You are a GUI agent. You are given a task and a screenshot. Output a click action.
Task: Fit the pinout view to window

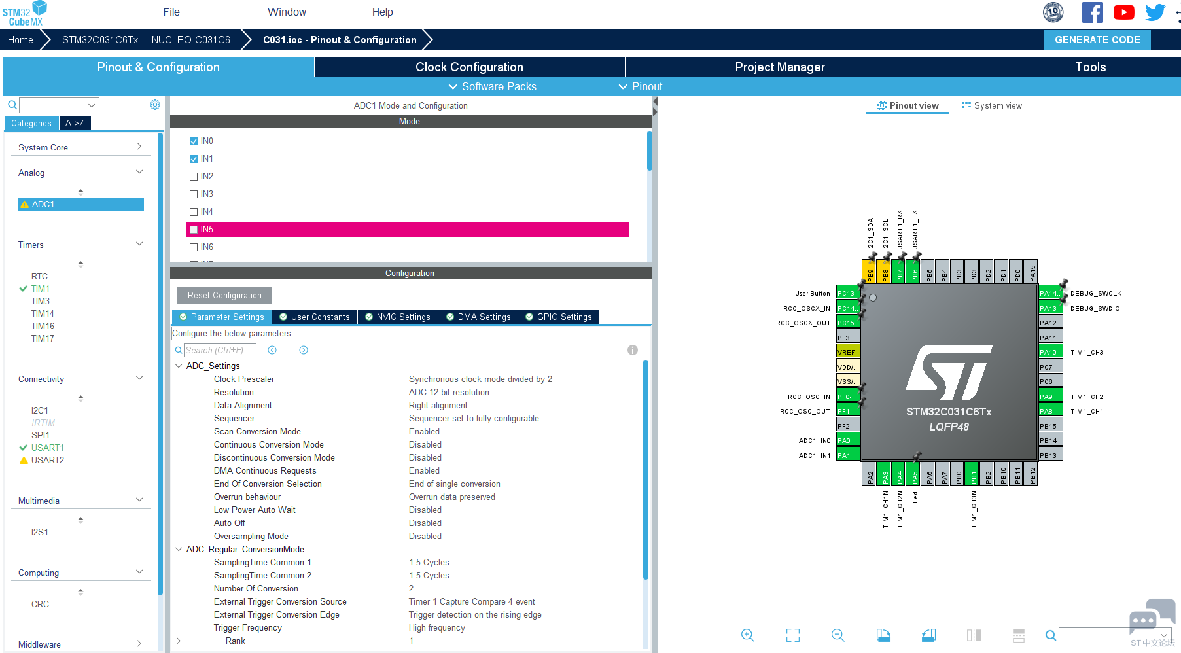pos(793,635)
